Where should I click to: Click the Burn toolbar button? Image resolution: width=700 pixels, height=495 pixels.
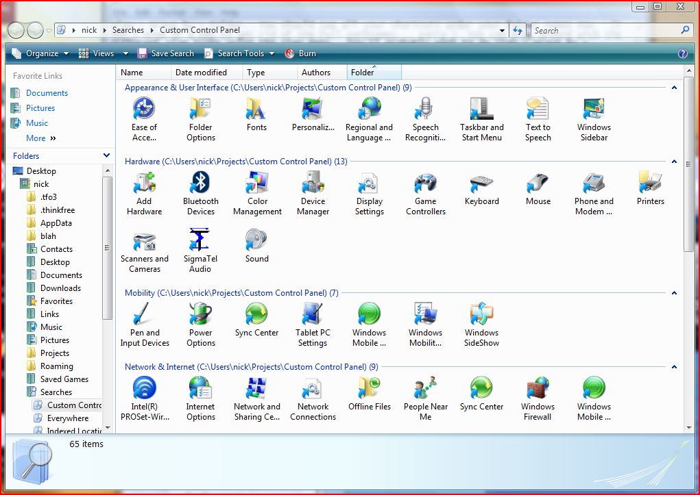click(x=300, y=53)
